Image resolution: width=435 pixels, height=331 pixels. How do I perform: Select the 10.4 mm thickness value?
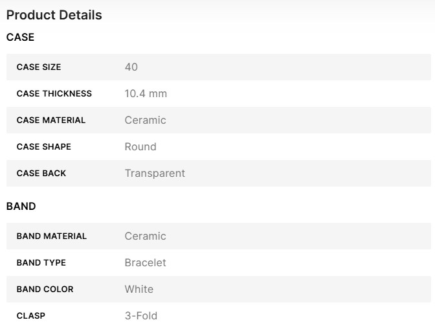click(146, 94)
